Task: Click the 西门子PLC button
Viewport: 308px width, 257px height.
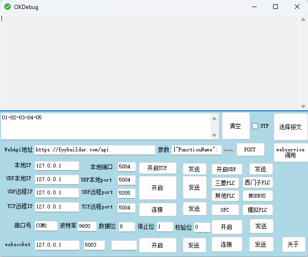Action: point(258,182)
